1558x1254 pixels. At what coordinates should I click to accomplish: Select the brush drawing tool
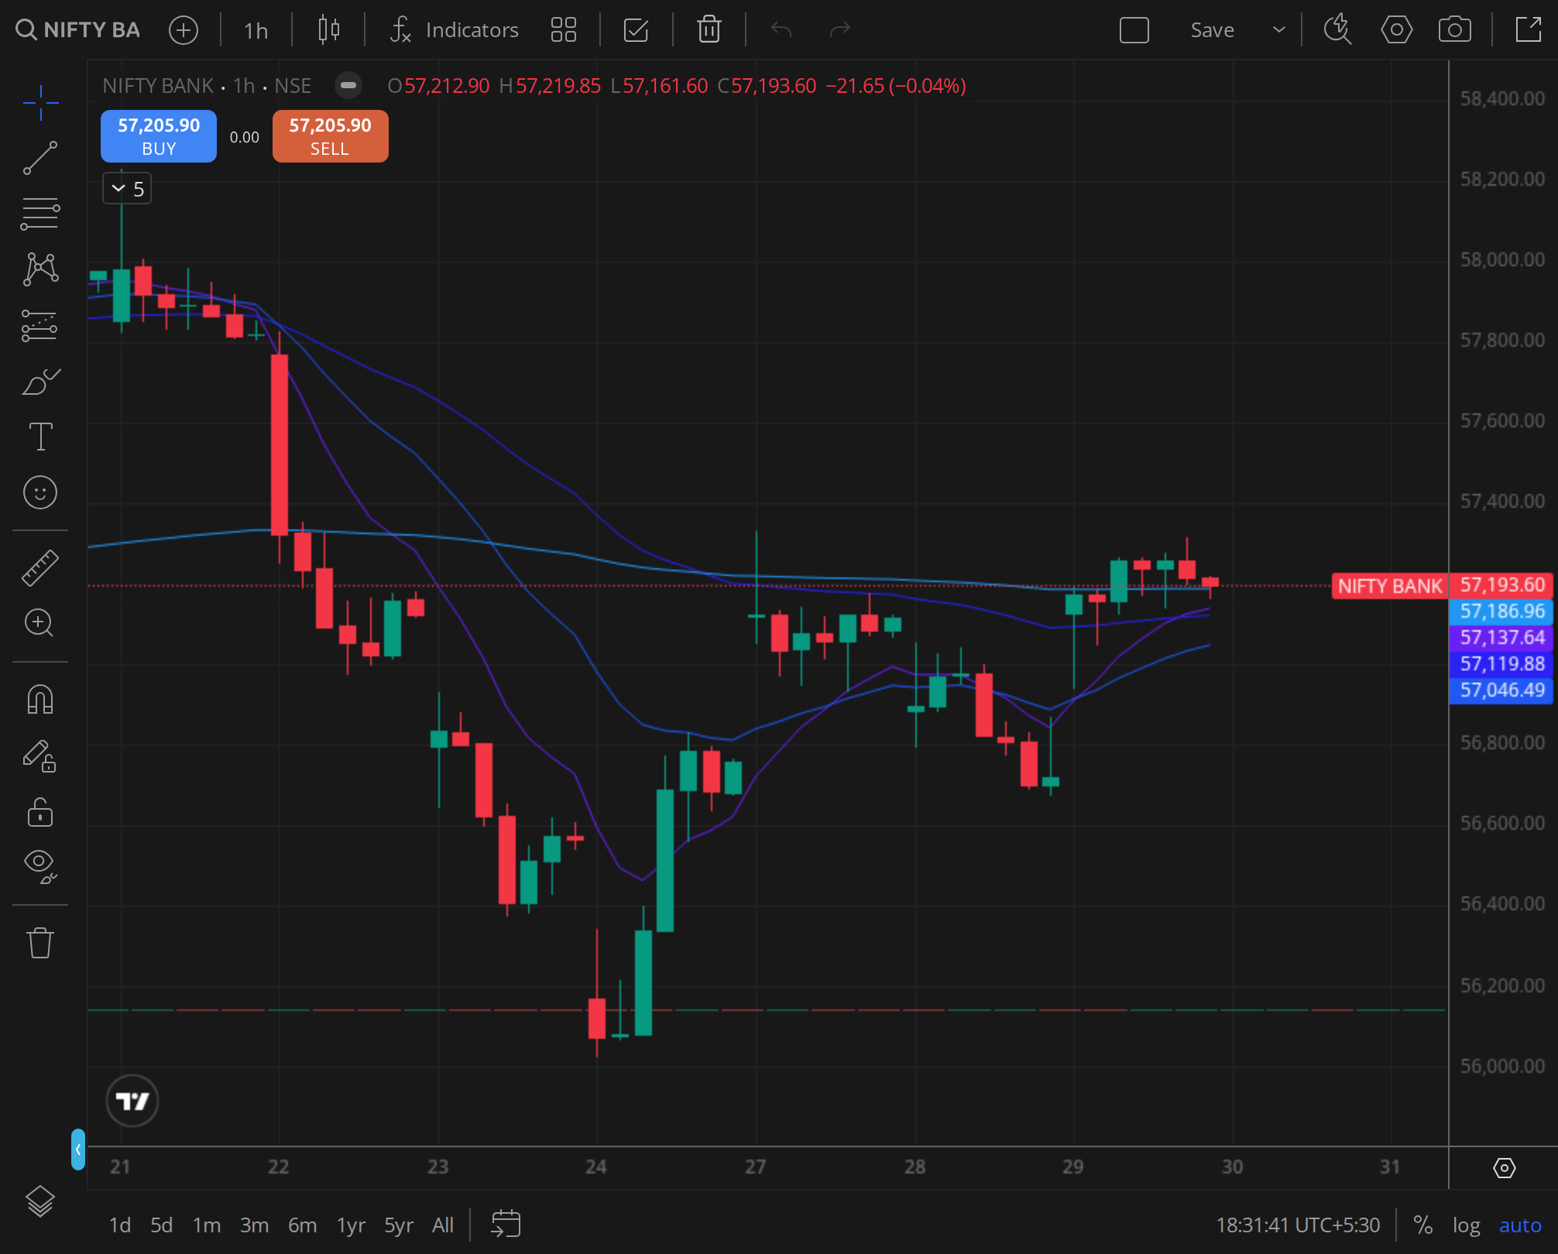pyautogui.click(x=40, y=381)
